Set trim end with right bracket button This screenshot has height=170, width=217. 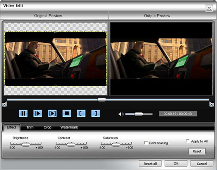[95, 113]
